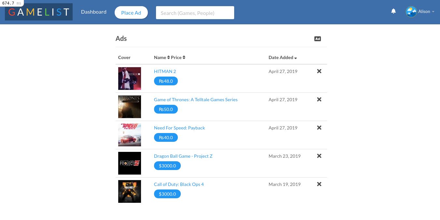Image resolution: width=440 pixels, height=220 pixels.
Task: Click the ₨40.0 price badge
Action: 166,138
